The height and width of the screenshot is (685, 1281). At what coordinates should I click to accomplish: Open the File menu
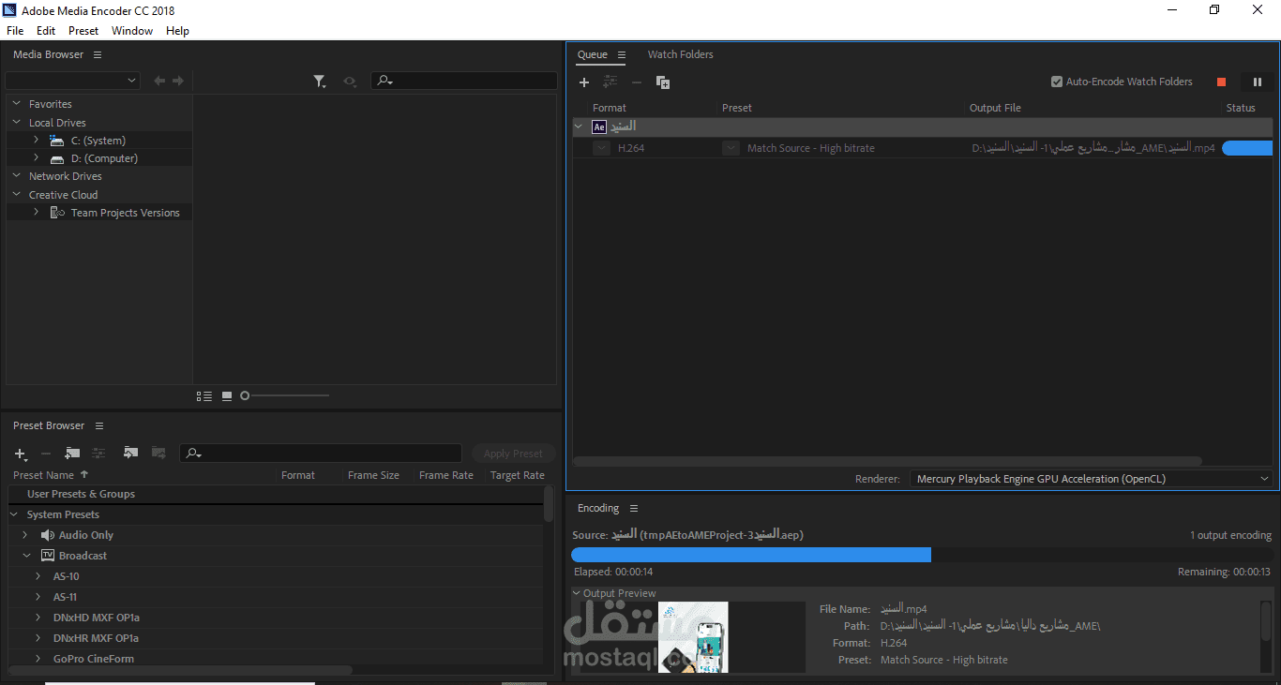tap(15, 31)
